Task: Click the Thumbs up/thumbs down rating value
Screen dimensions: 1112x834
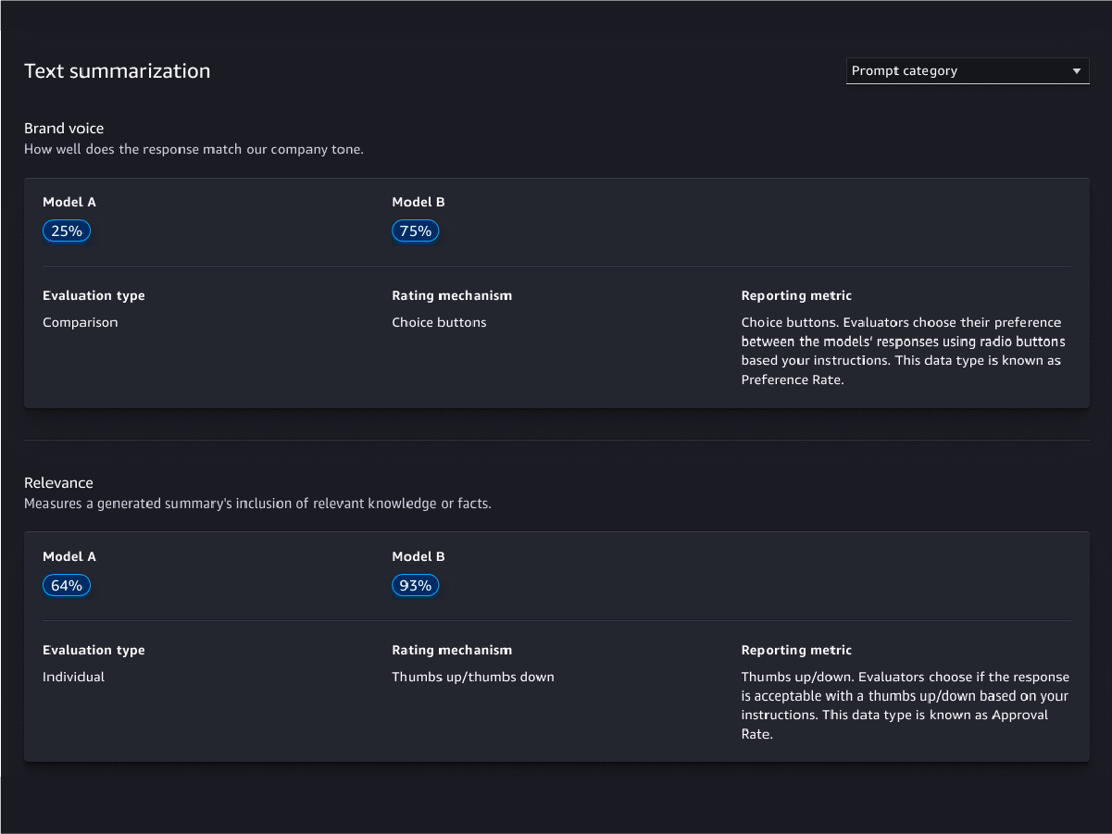Action: click(473, 678)
